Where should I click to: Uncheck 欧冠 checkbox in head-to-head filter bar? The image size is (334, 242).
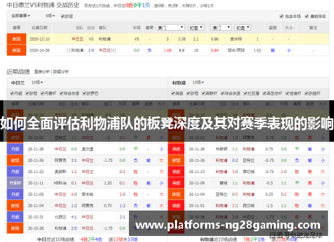tap(63, 16)
